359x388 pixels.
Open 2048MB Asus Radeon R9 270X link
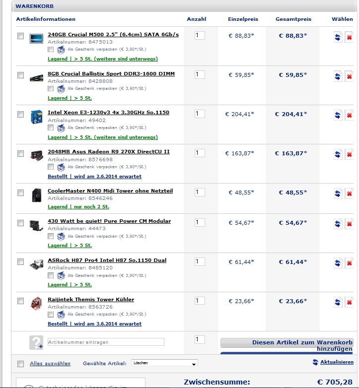[x=109, y=151]
